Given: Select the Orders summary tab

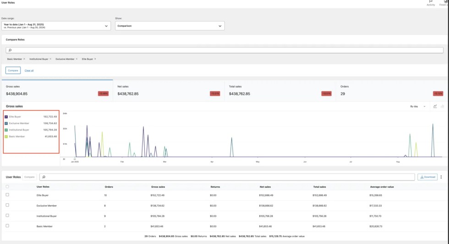Looking at the screenshot, I should point(391,91).
